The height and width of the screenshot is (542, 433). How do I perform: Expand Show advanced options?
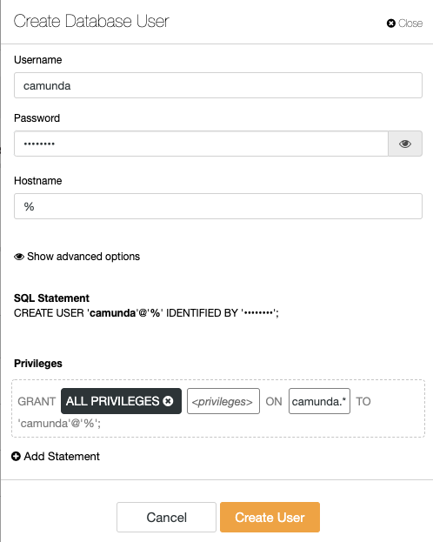point(77,257)
